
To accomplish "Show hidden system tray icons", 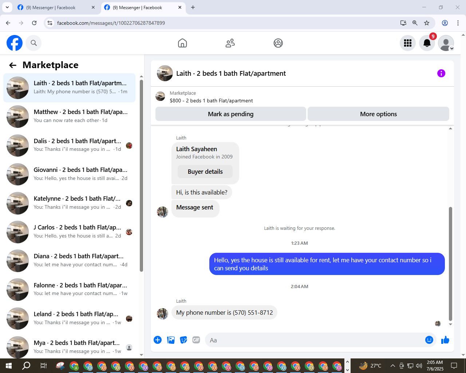I will (392, 366).
